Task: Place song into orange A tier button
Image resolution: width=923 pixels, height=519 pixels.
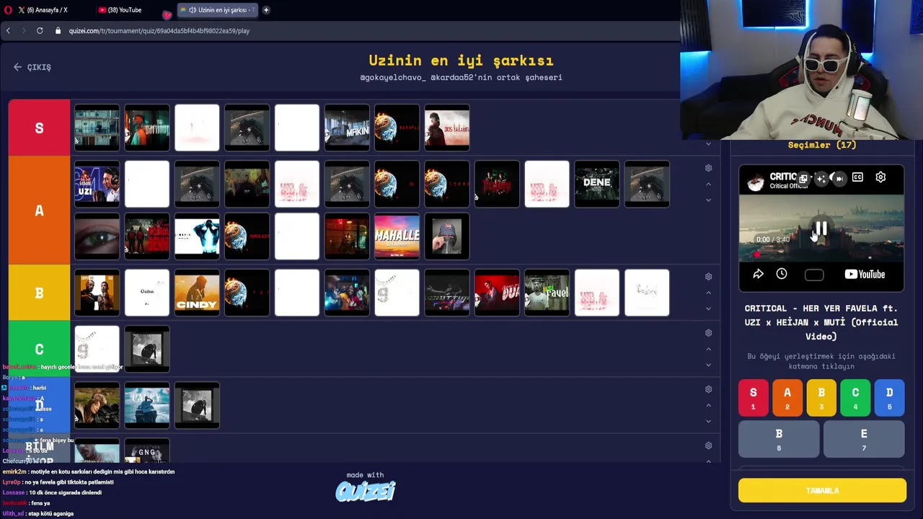Action: coord(787,397)
